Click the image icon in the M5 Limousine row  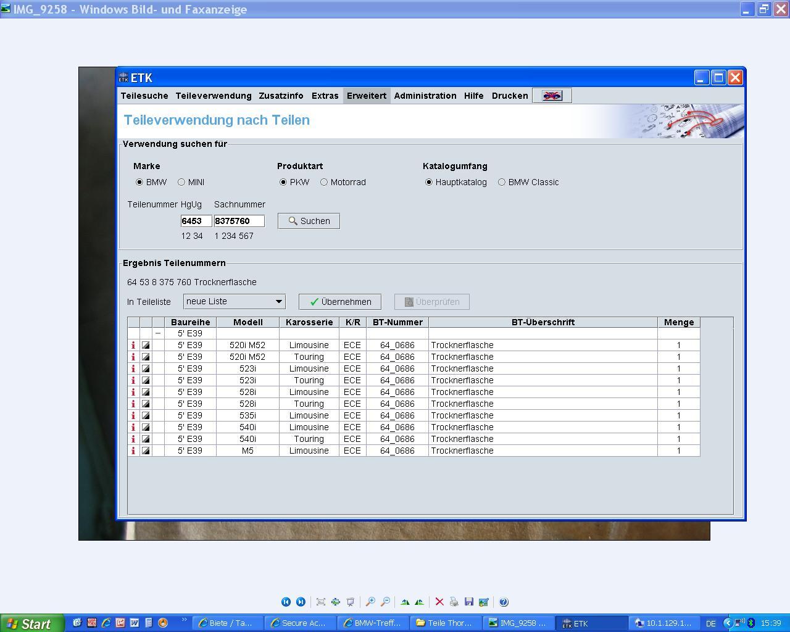click(x=146, y=451)
